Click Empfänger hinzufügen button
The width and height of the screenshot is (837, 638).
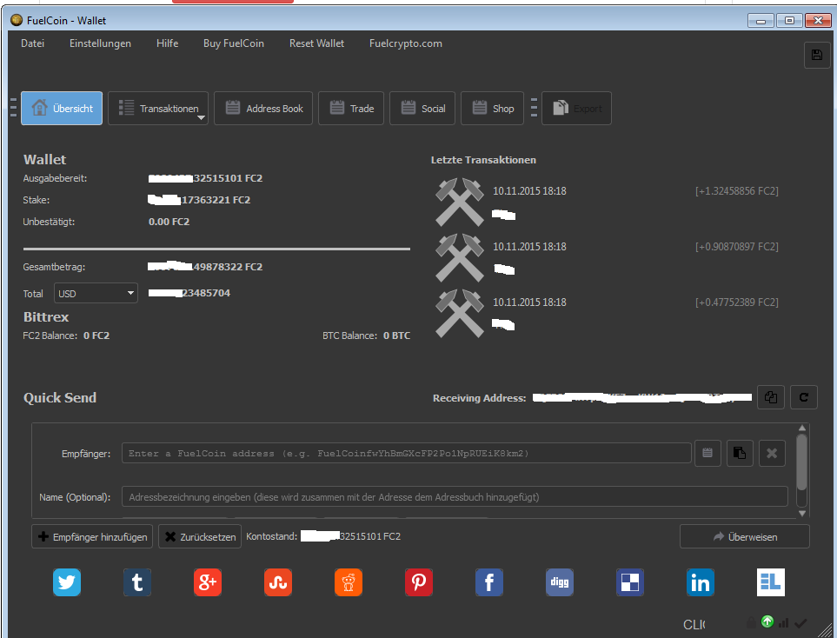92,536
